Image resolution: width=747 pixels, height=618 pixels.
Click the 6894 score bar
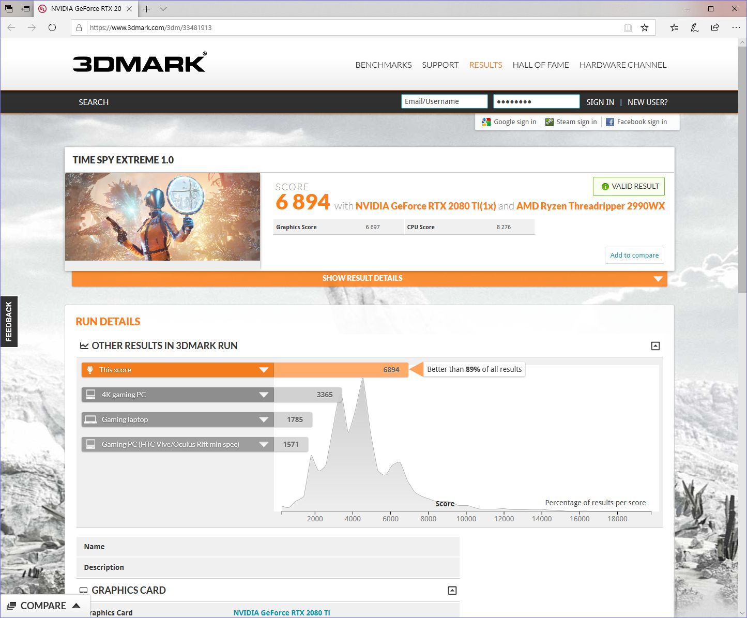pos(341,370)
